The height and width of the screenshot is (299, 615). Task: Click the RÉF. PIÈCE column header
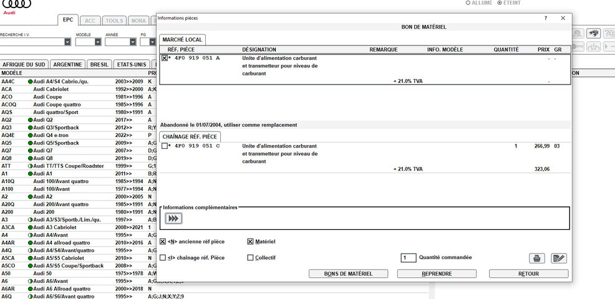[x=181, y=50]
